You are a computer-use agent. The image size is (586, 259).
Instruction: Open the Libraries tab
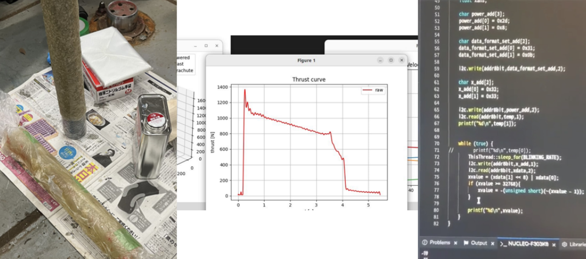577,244
